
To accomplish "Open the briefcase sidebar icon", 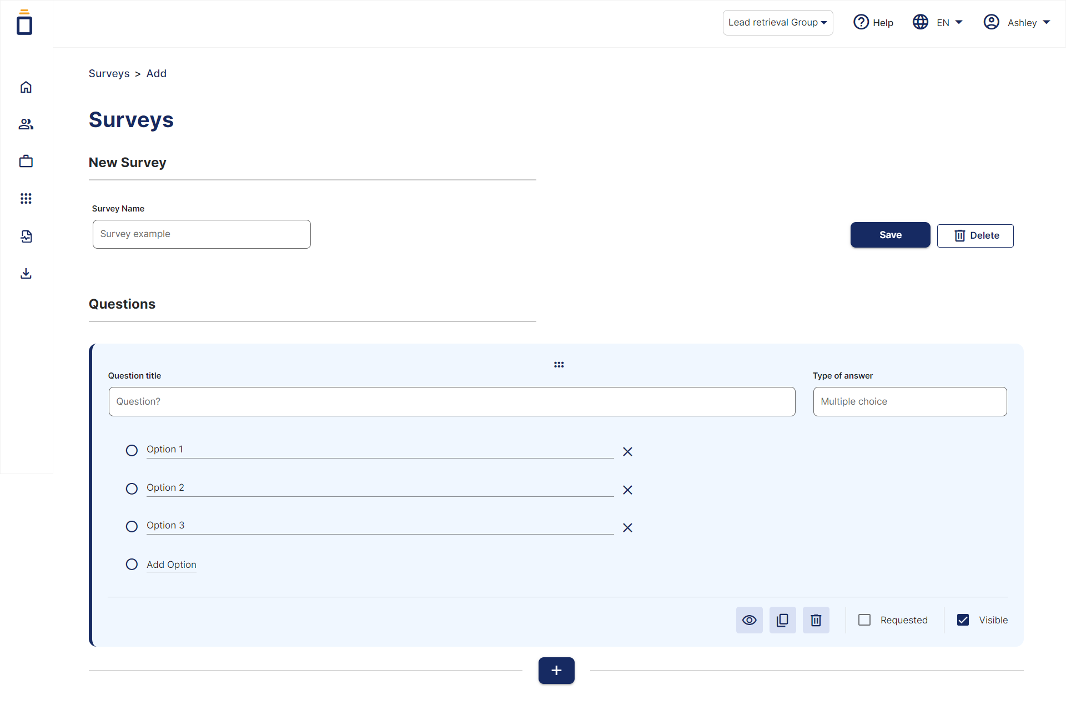I will click(x=26, y=162).
